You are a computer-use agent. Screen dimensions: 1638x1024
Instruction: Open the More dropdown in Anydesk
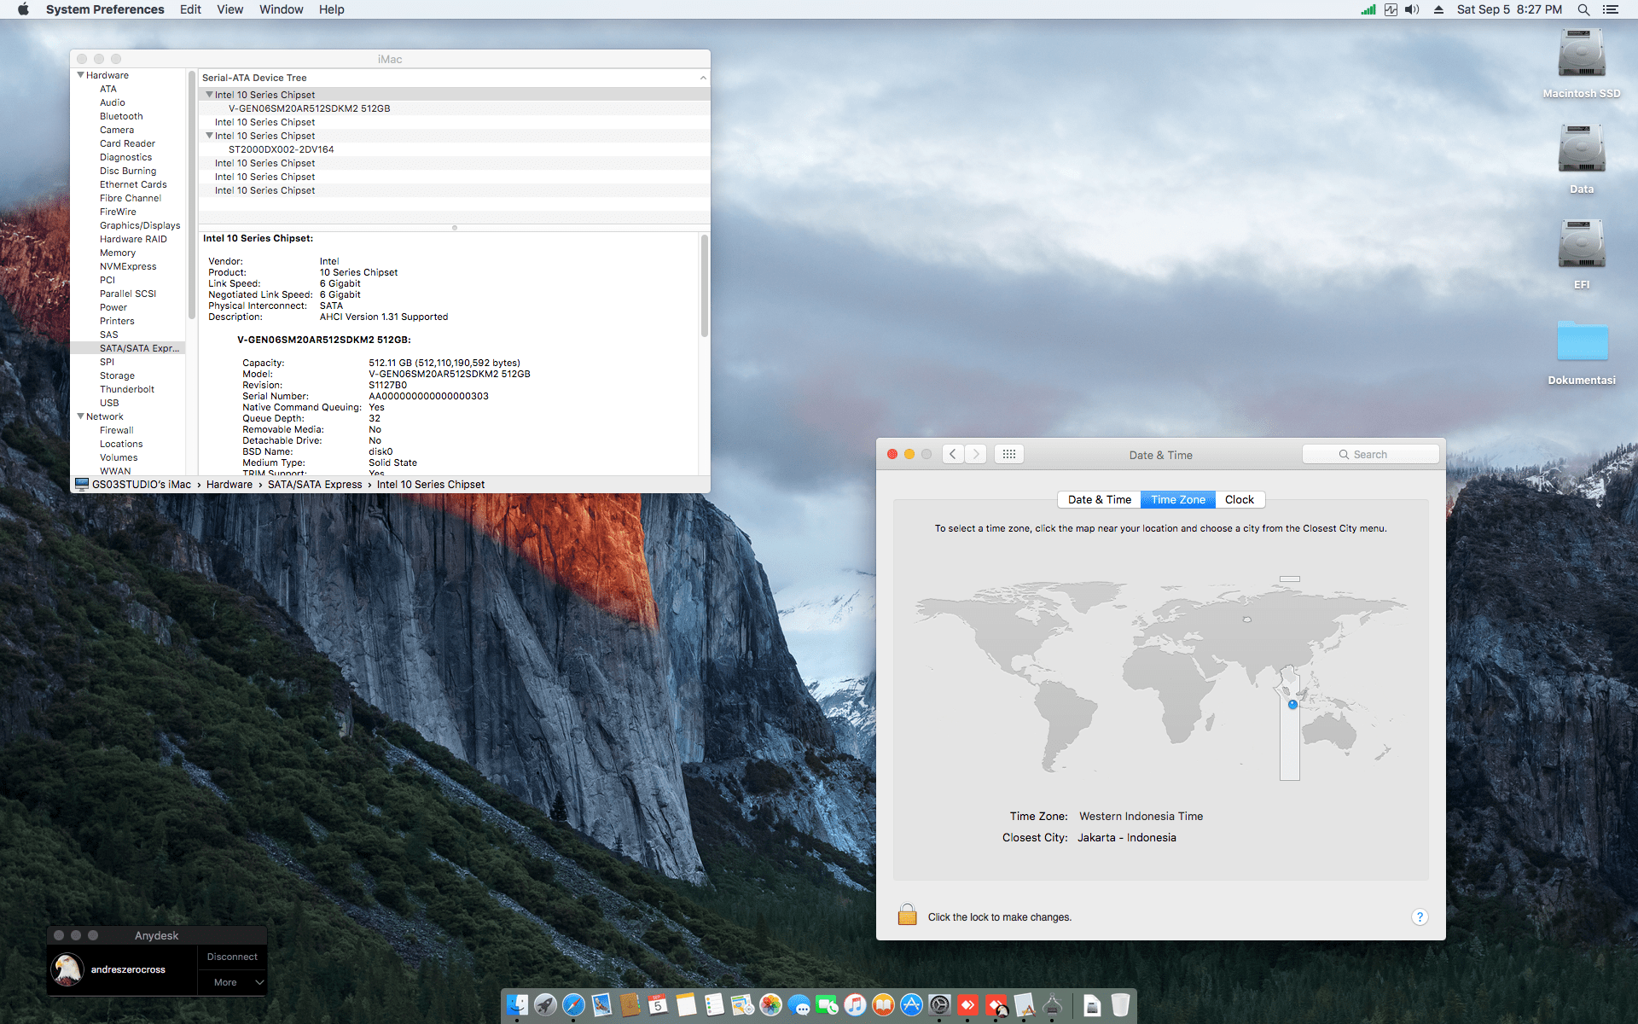(x=232, y=982)
